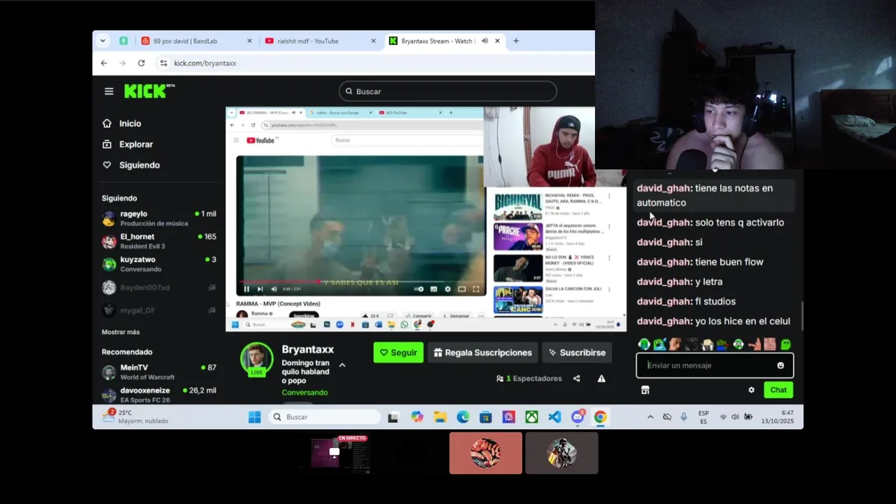Open the Chrome tab search dropdown
This screenshot has height=504, width=896.
pos(103,41)
